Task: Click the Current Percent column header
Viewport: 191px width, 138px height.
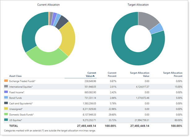Action: tap(110, 74)
